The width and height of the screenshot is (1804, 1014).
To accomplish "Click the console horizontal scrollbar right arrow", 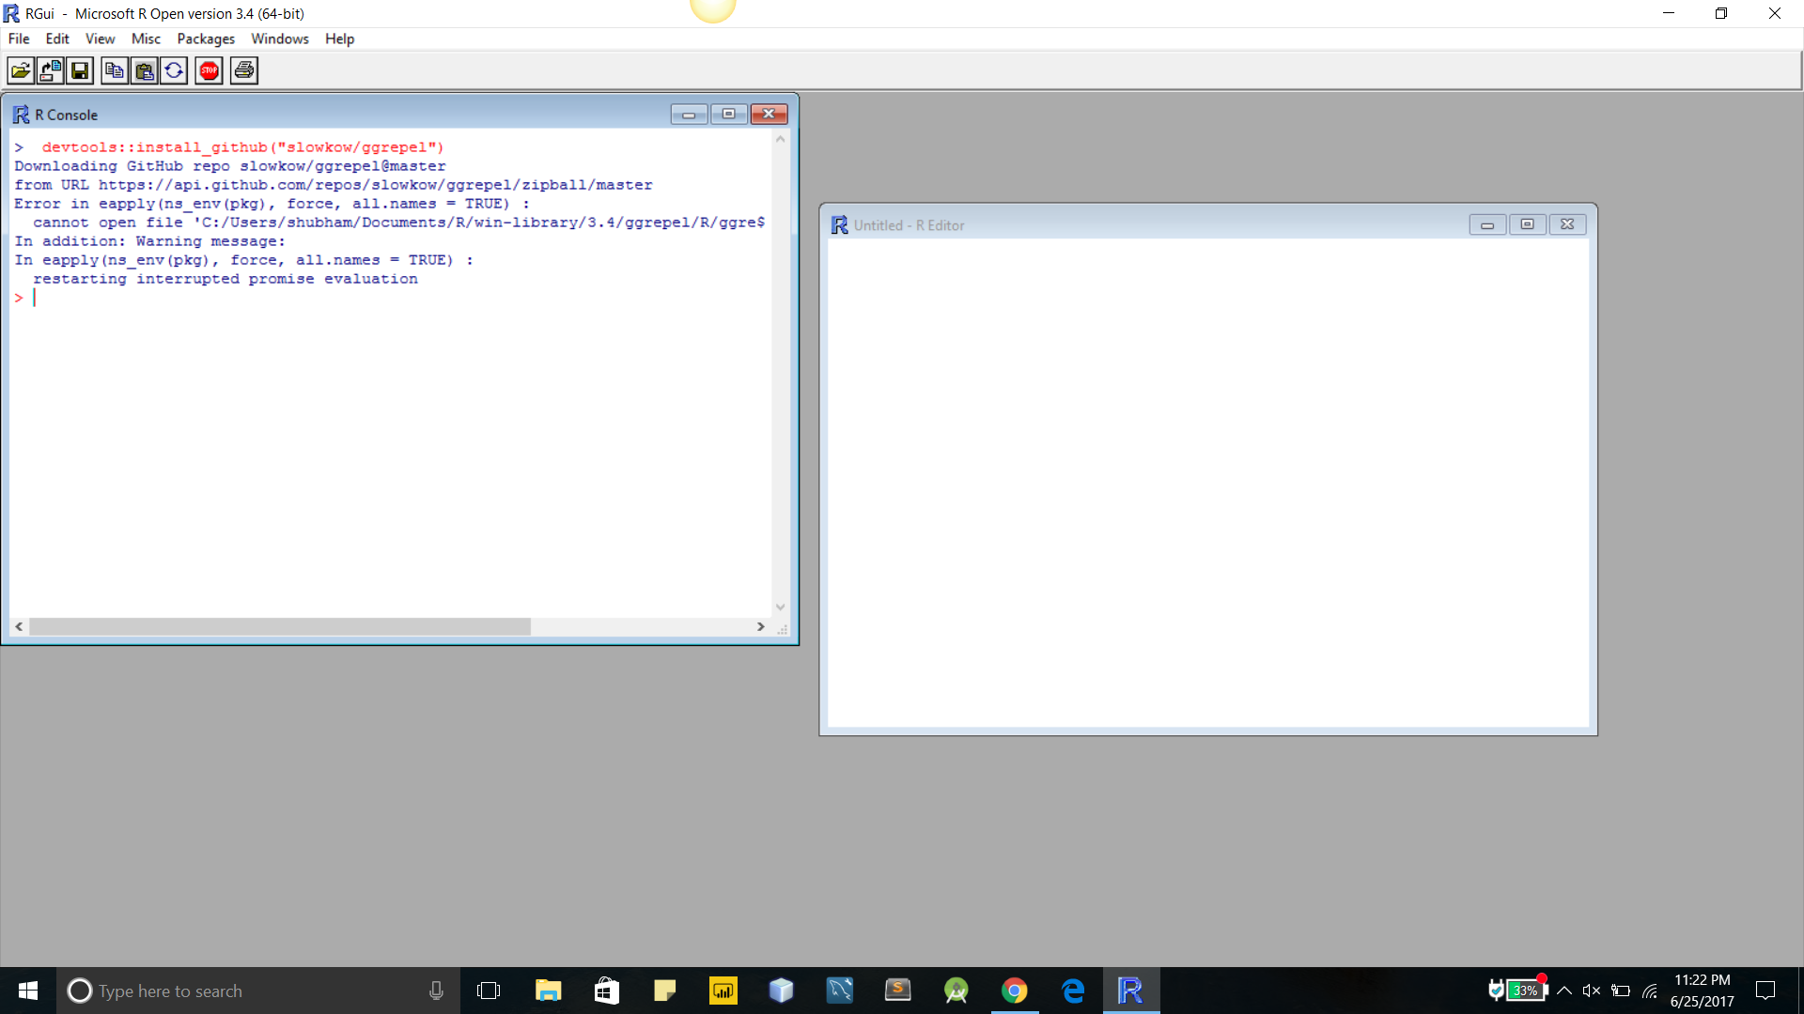I will pyautogui.click(x=761, y=626).
